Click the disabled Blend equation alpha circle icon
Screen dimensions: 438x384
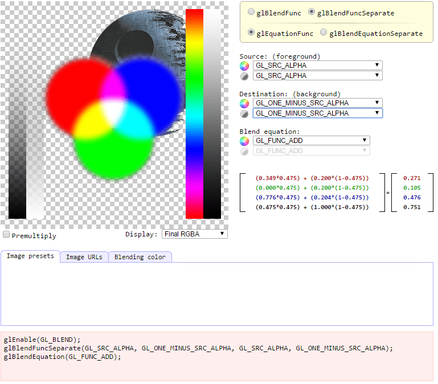(244, 152)
